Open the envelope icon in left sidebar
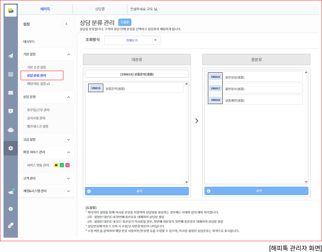This screenshot has height=252, width=322. pyautogui.click(x=11, y=93)
